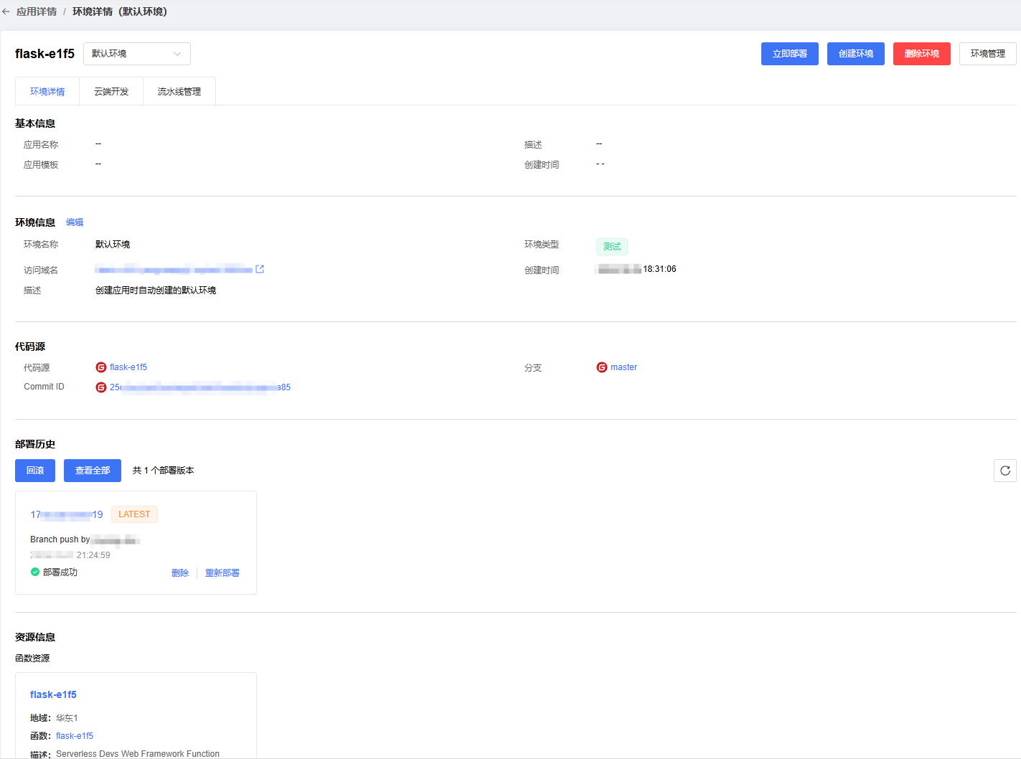Click 重新部署 on the deployment card

[222, 573]
